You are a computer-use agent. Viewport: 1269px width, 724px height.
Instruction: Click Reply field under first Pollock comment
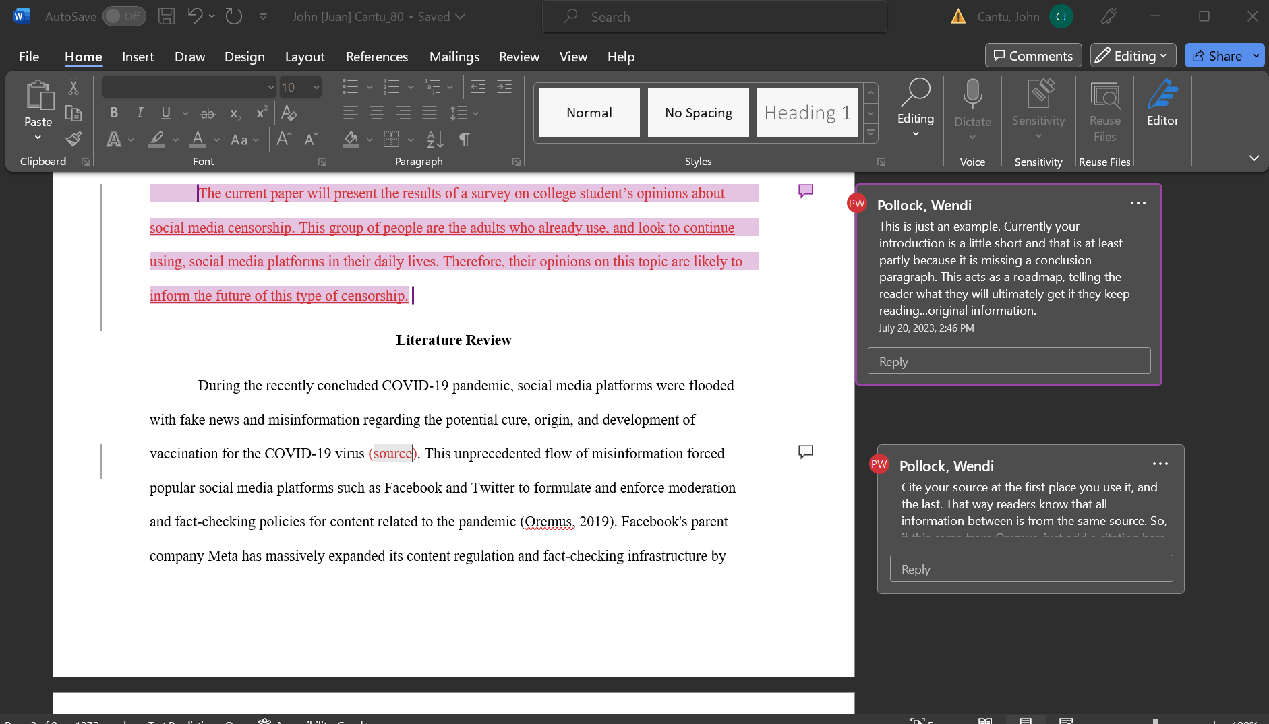(x=1009, y=361)
